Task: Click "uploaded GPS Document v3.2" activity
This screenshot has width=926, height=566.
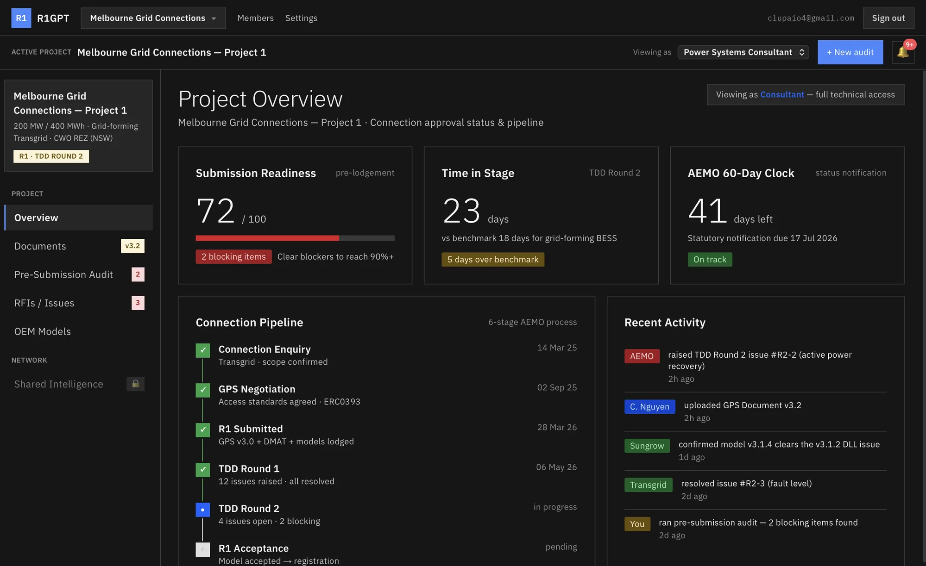Action: point(743,405)
